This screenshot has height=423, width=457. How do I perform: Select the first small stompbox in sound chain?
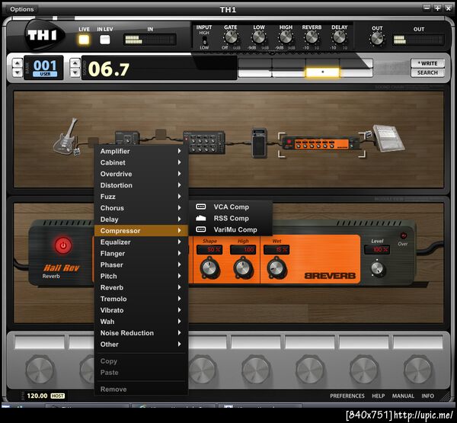[127, 137]
